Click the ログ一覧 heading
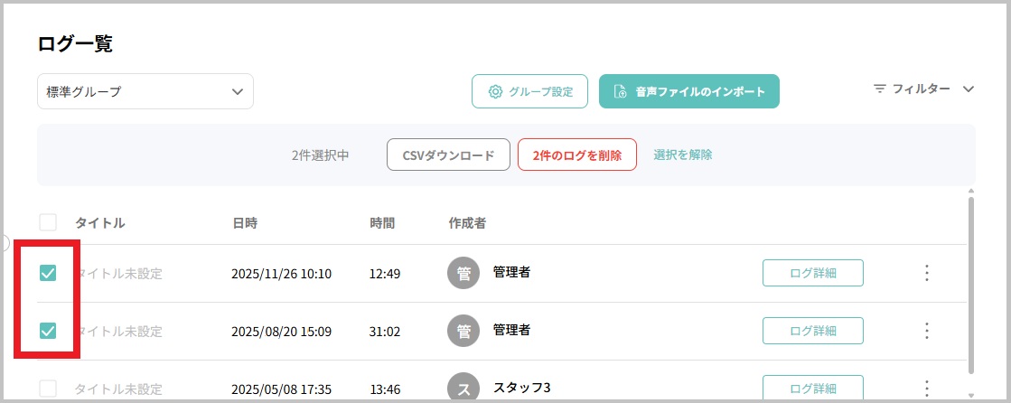This screenshot has width=1011, height=403. [x=75, y=43]
